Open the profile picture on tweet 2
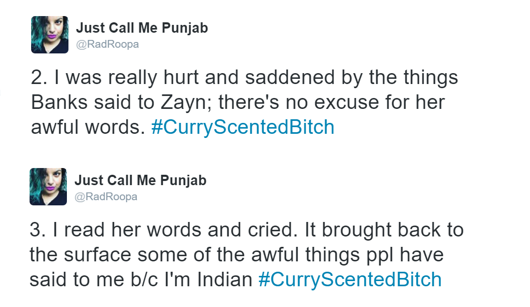 pyautogui.click(x=50, y=35)
